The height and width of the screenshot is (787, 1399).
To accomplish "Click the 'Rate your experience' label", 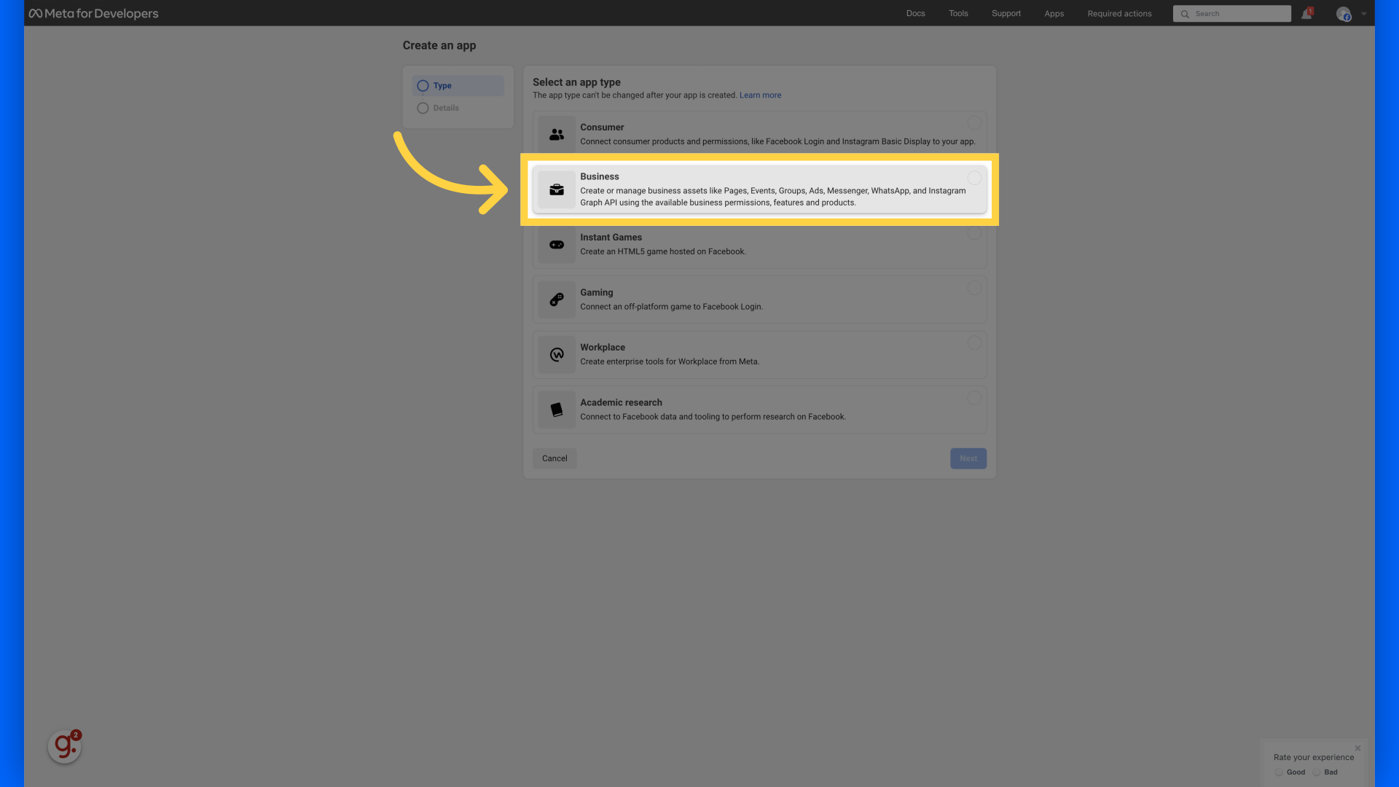I will tap(1313, 757).
